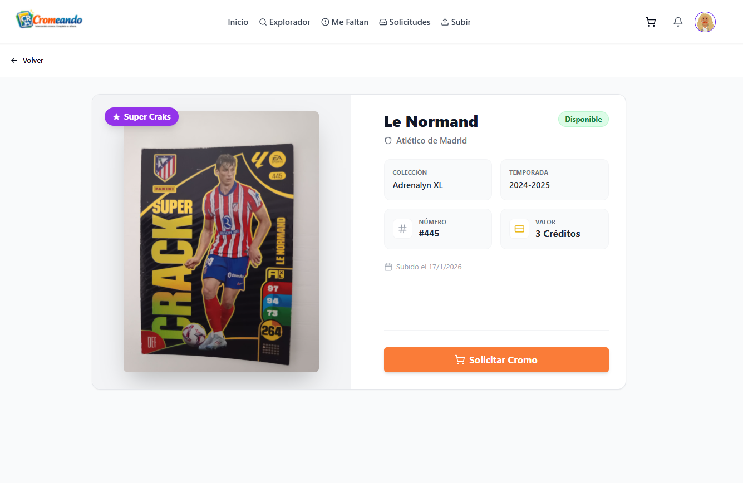Click the shield icon beside Atlético de Madrid
Viewport: 743px width, 483px height.
(x=388, y=141)
